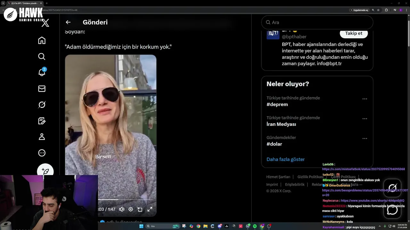The height and width of the screenshot is (230, 410).
Task: Open more options for İran Medyası trend
Action: point(365,119)
